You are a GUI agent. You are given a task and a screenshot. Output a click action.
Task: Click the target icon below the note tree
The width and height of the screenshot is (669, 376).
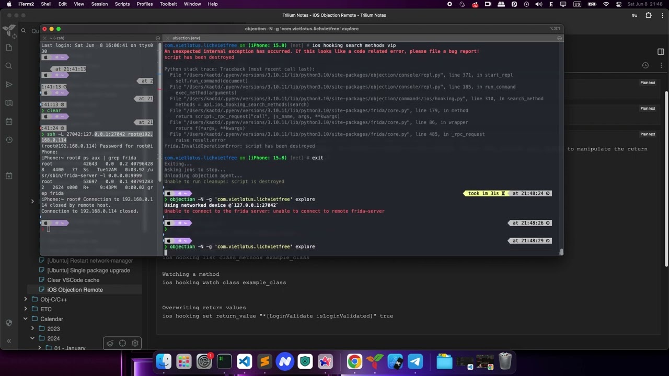pos(122,343)
